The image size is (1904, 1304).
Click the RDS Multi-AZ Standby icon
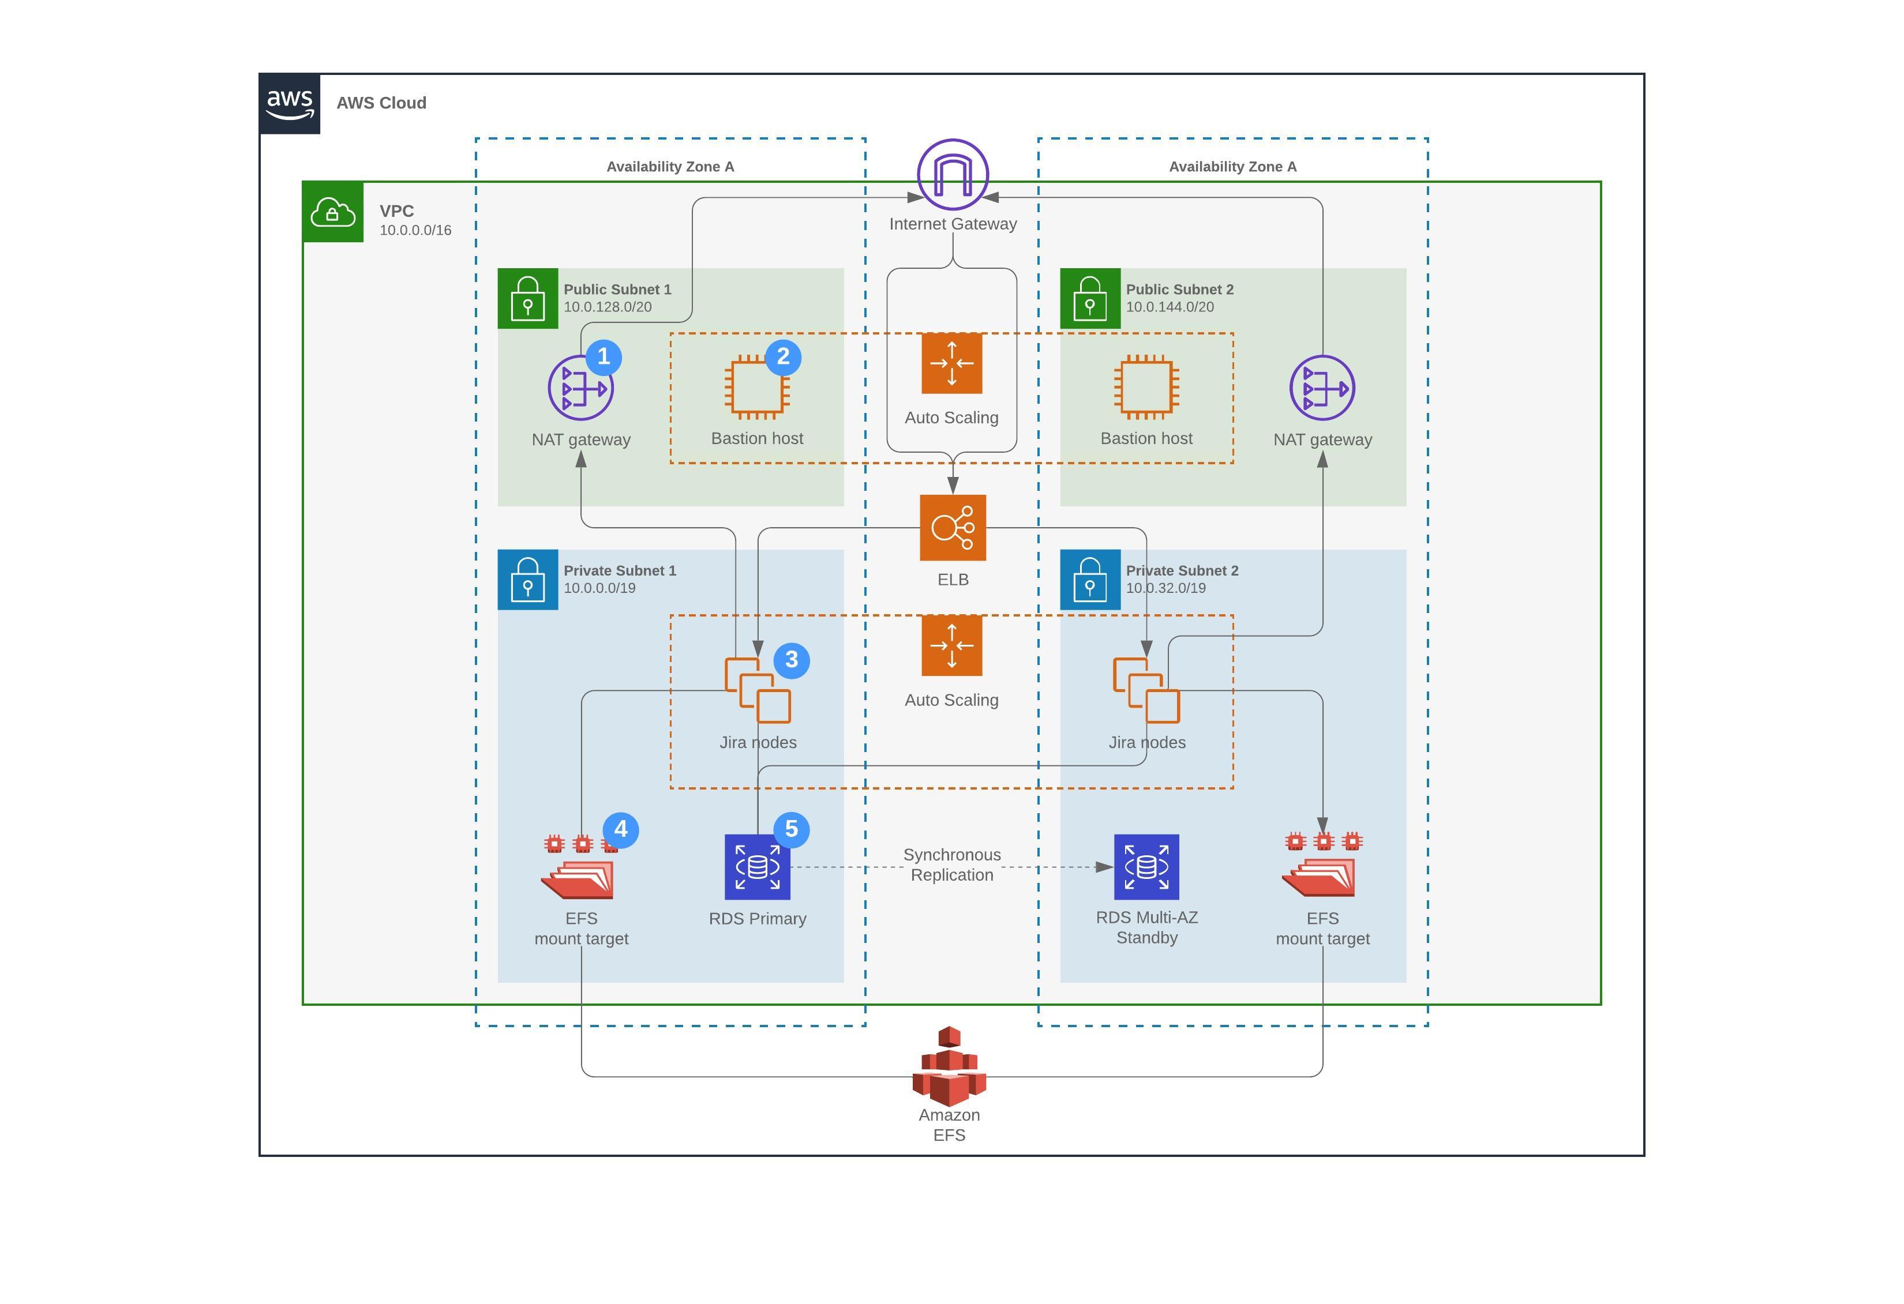coord(1146,867)
